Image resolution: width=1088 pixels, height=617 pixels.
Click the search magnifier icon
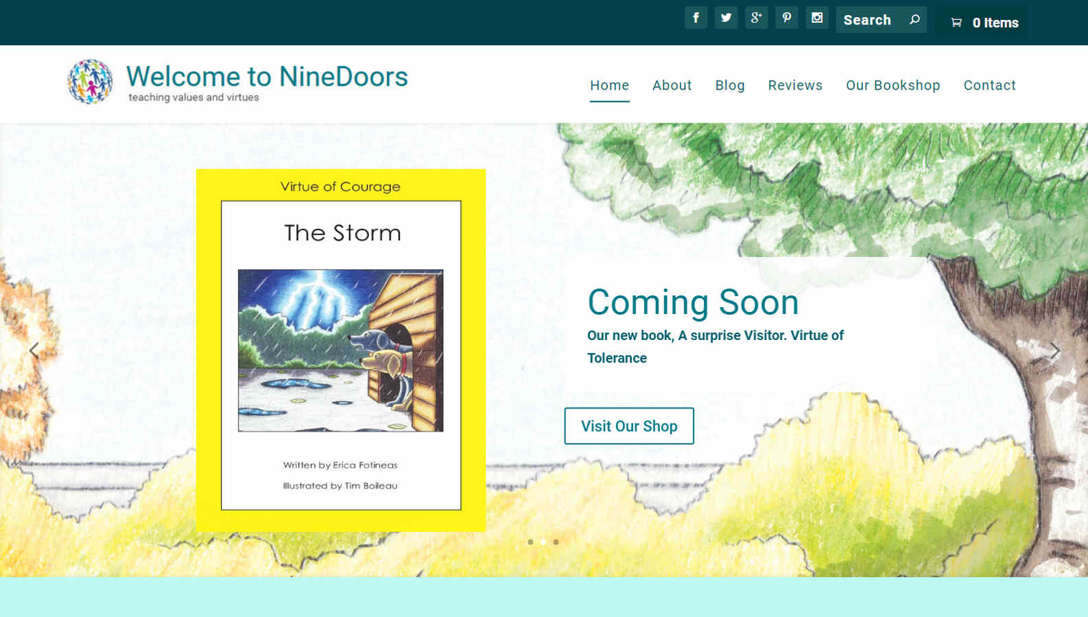click(914, 20)
